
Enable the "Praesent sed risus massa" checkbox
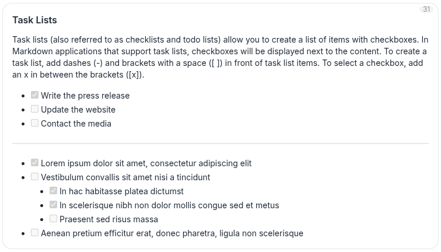tap(54, 219)
